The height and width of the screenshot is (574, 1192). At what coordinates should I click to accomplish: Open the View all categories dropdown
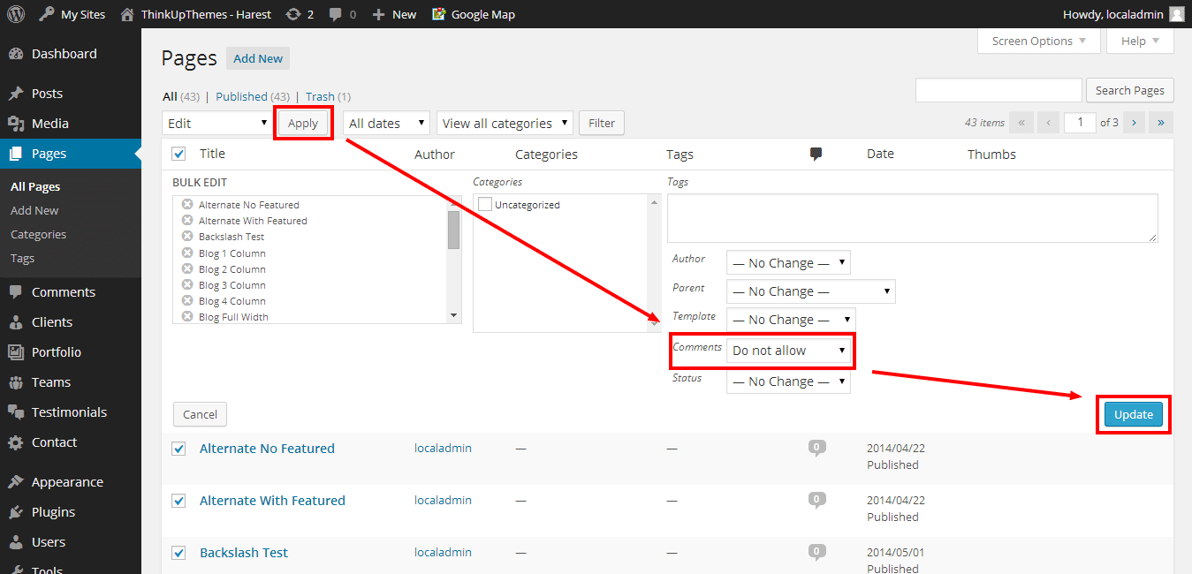505,124
